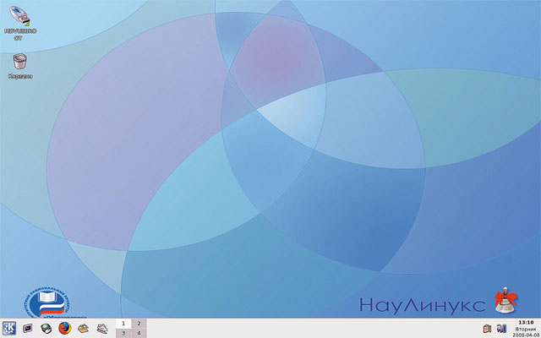Launch the terminal from the panel
This screenshot has height=338, width=541.
28,329
